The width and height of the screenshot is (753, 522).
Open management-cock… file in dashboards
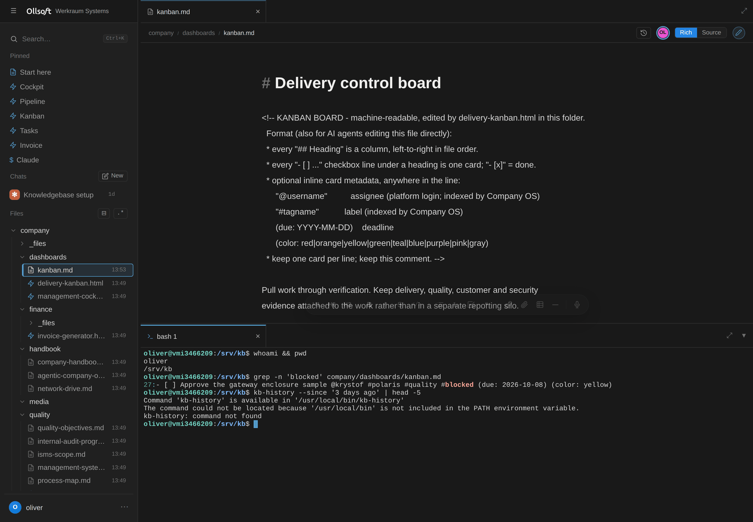(x=78, y=296)
